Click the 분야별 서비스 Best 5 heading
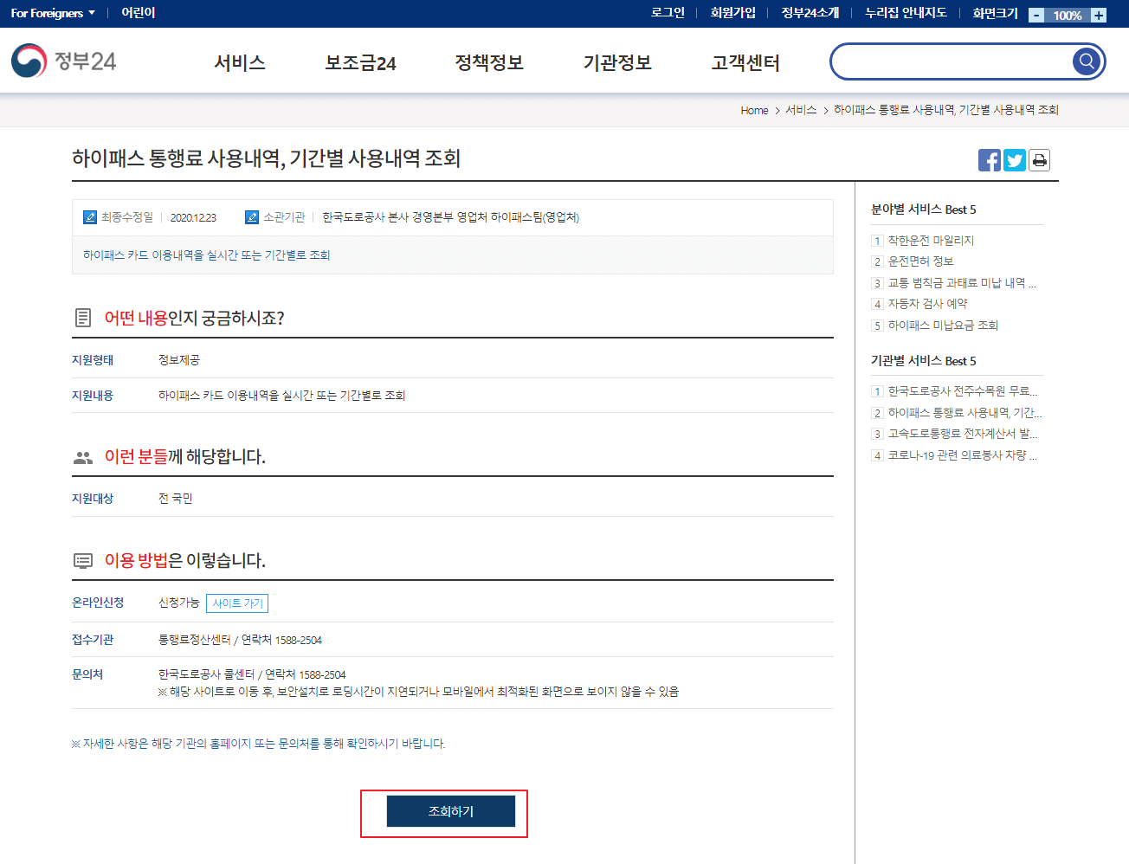This screenshot has width=1129, height=864. coord(923,210)
